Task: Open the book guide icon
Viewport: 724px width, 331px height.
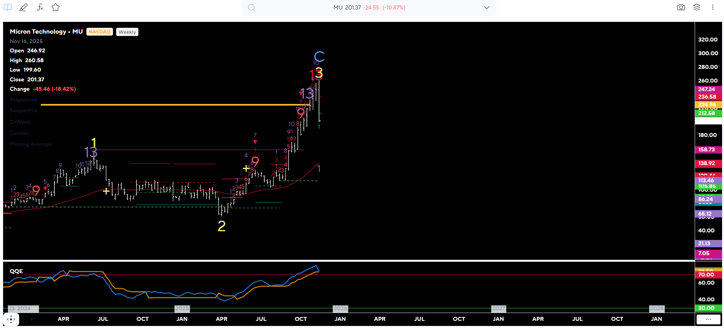Action: tap(8, 7)
